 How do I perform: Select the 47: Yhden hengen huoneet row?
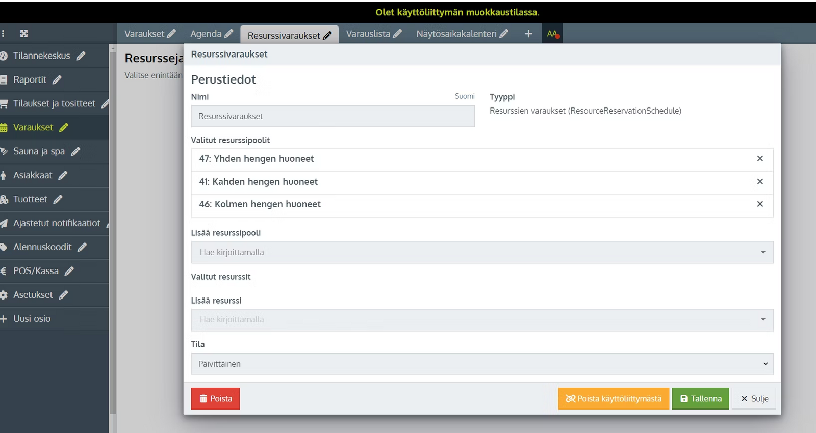point(482,159)
